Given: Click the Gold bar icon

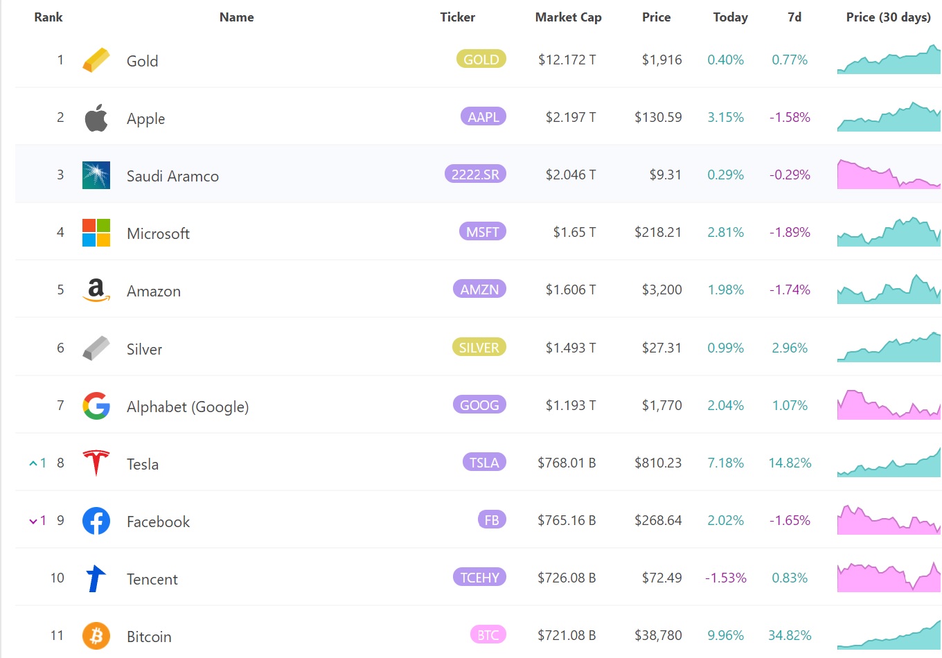Looking at the screenshot, I should point(96,60).
